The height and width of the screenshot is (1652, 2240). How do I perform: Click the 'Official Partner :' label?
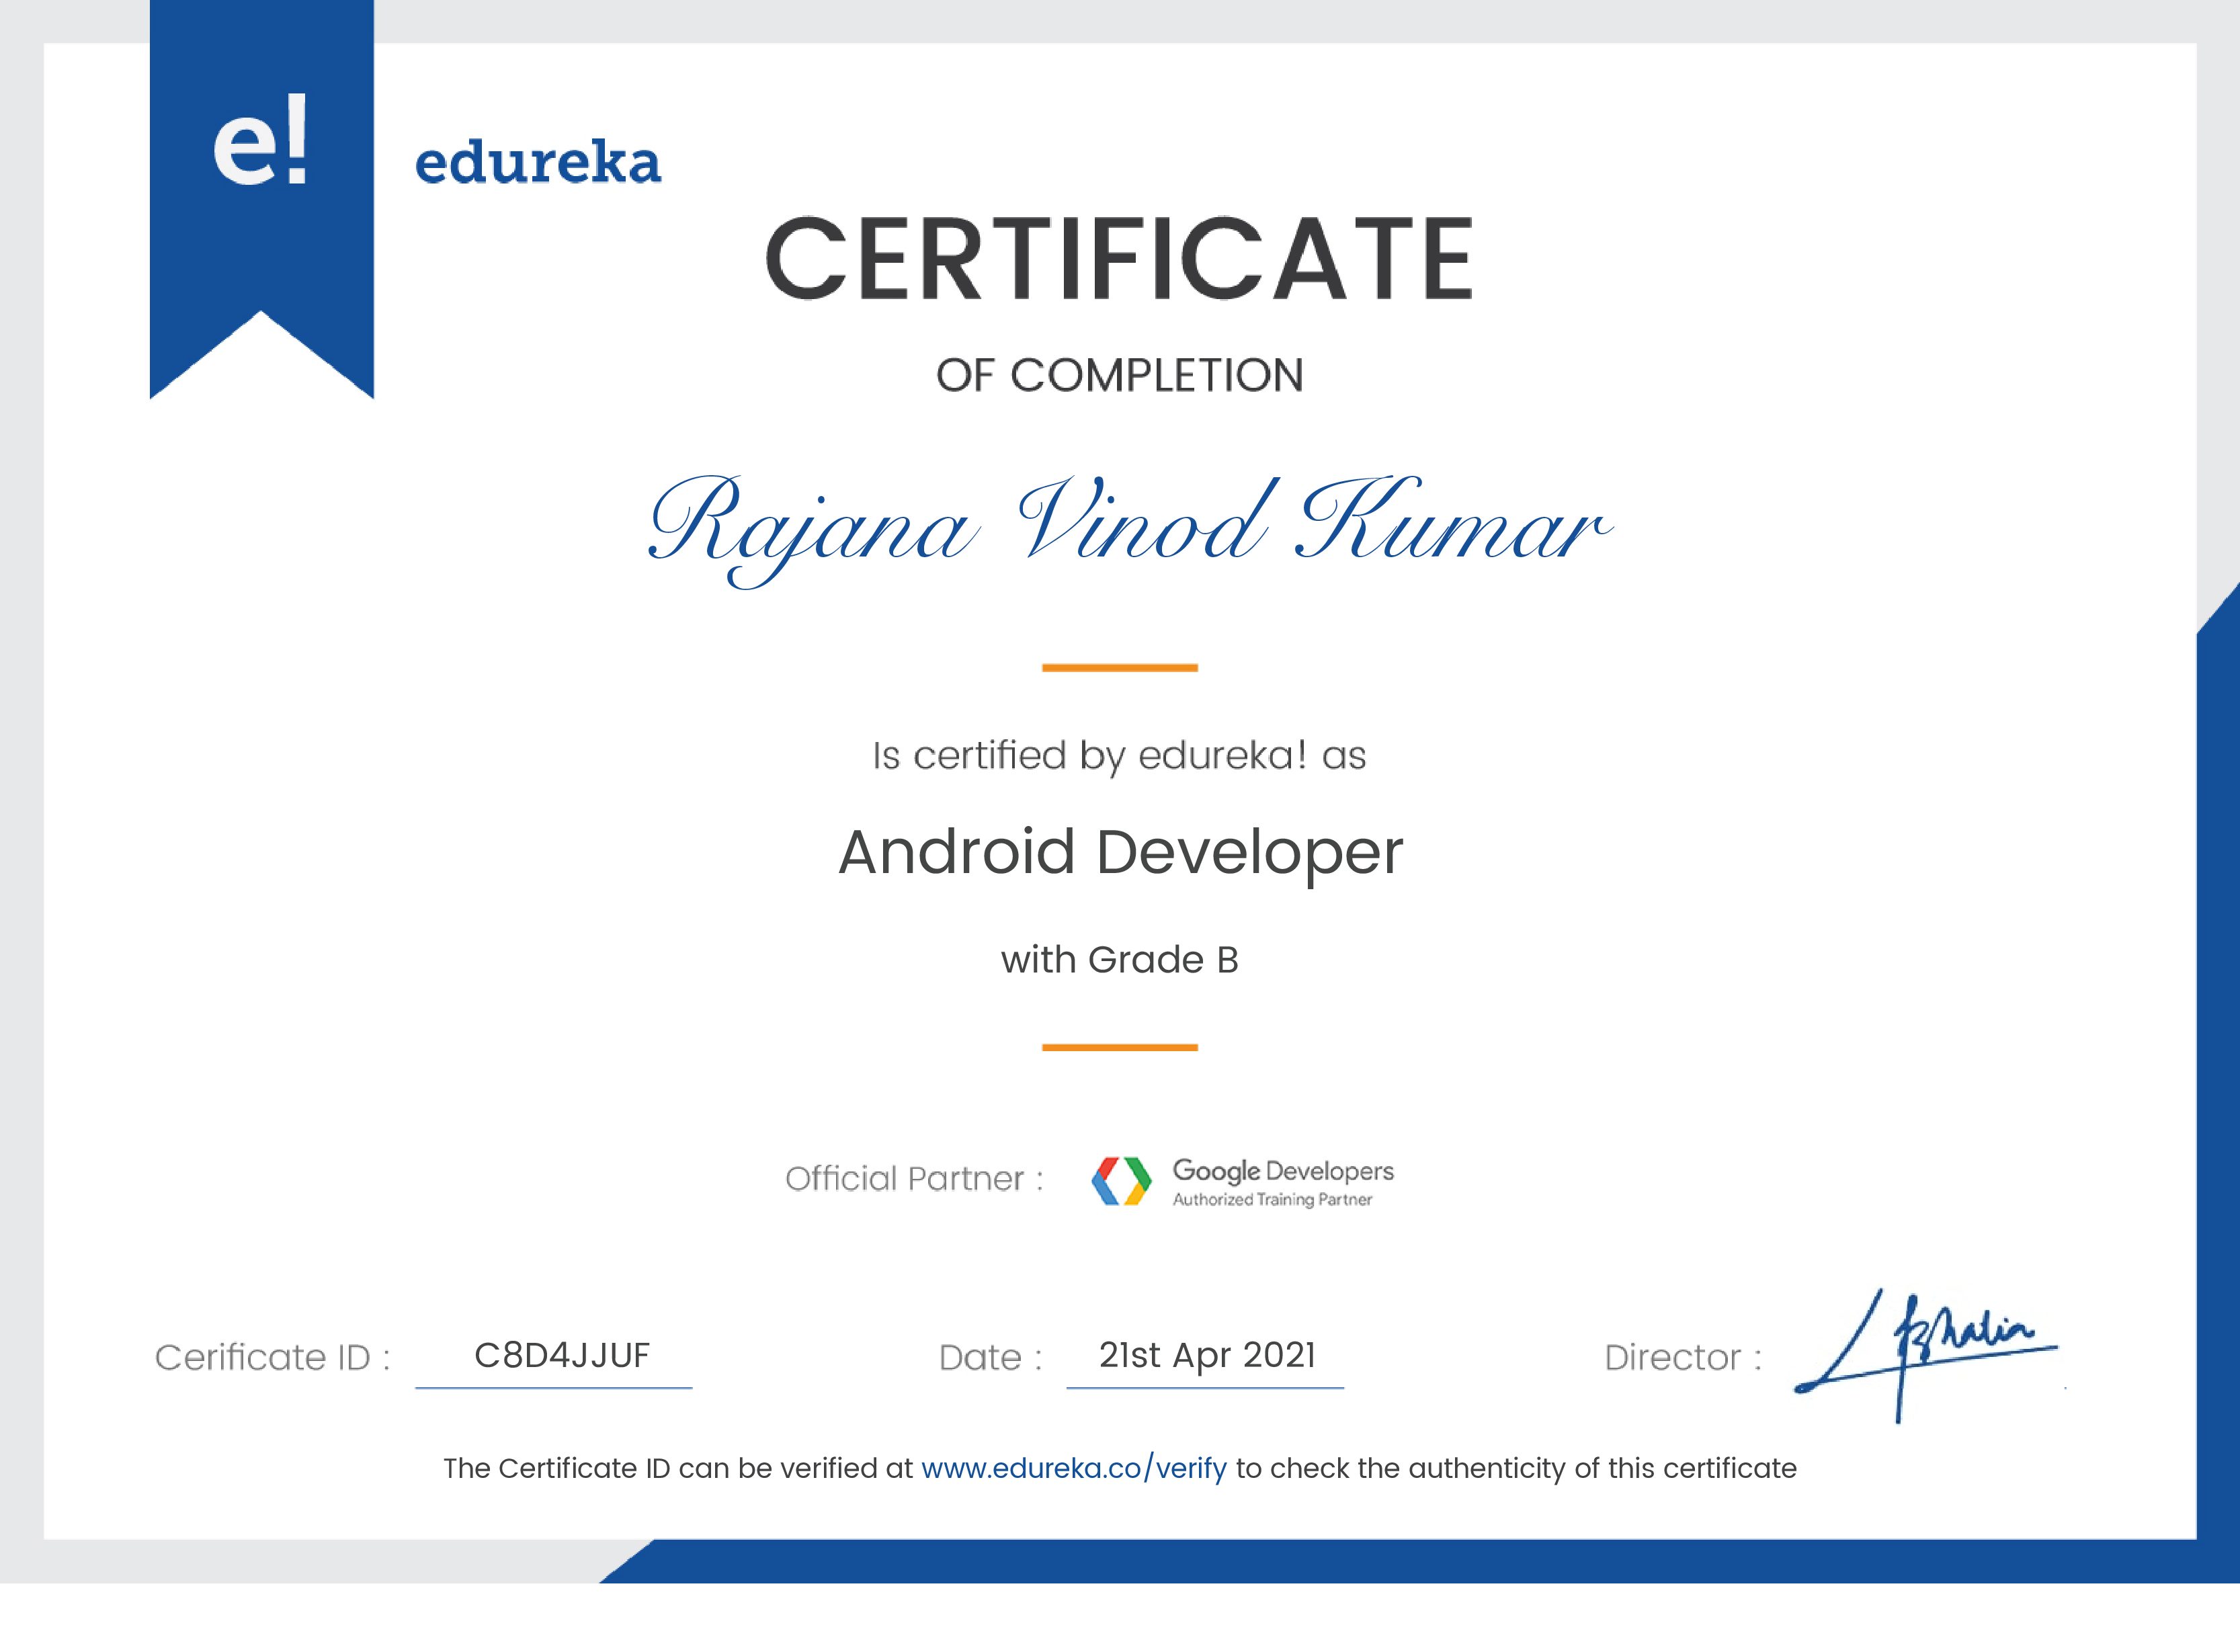click(914, 1179)
